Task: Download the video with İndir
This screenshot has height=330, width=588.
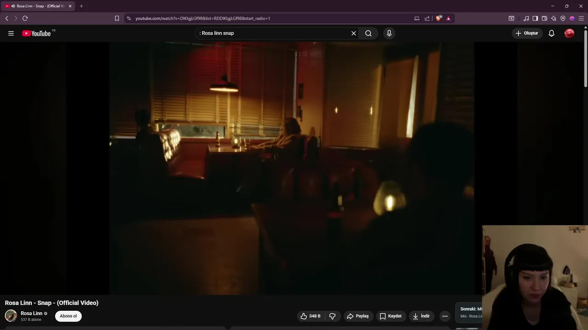Action: point(421,316)
